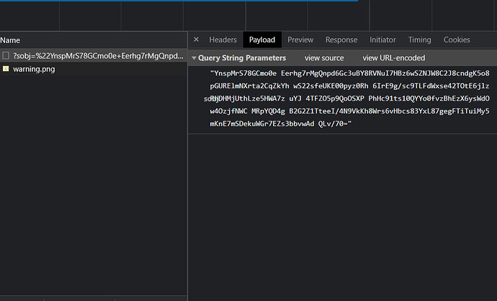
Task: Switch to the Preview tab
Action: point(300,40)
